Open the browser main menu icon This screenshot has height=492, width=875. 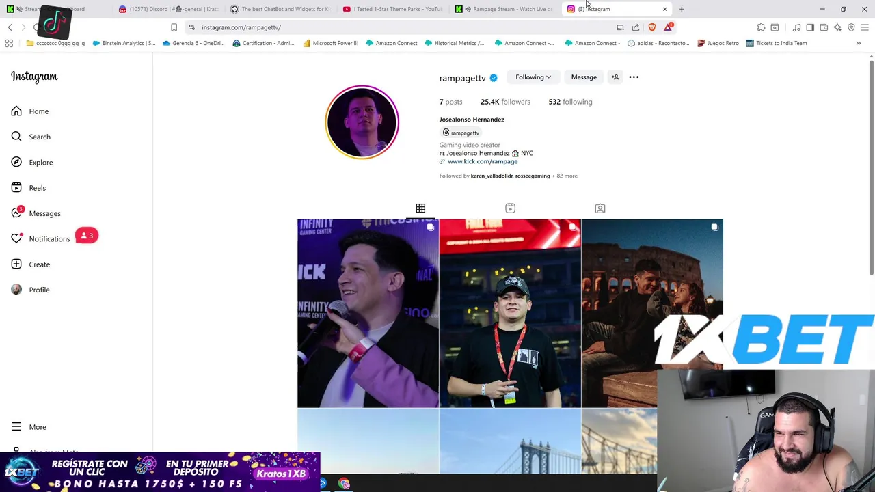click(865, 27)
